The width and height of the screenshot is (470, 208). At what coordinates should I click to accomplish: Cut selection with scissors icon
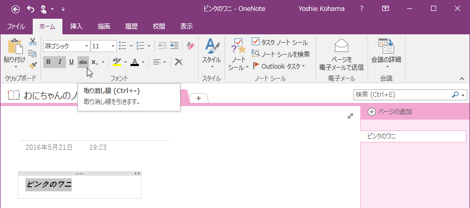(x=33, y=42)
